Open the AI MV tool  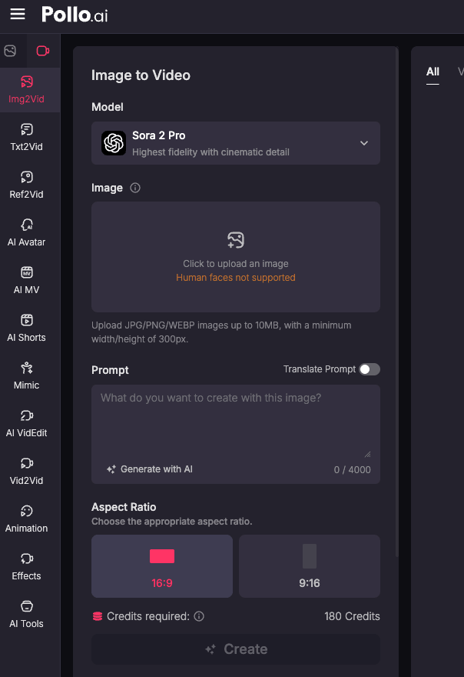tap(27, 280)
